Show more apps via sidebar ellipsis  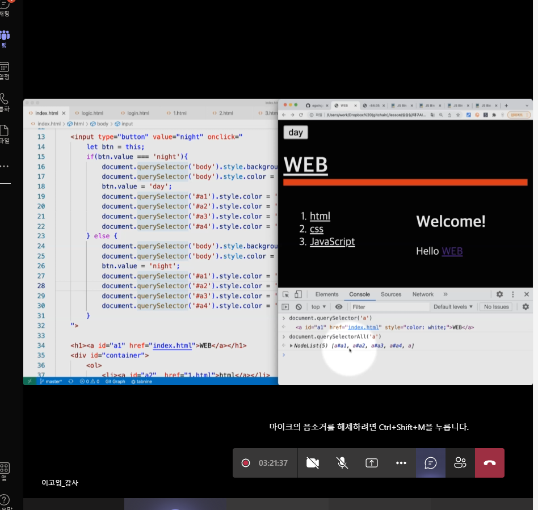pyautogui.click(x=5, y=166)
